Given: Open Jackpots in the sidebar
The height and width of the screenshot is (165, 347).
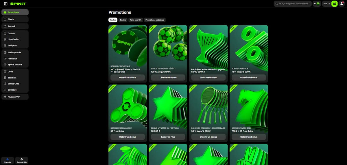Looking at the screenshot, I should (15, 46).
